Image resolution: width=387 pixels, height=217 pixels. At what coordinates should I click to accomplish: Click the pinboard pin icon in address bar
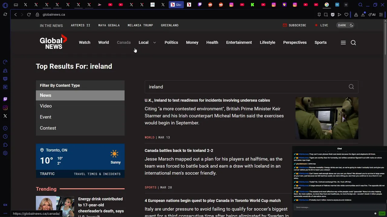(319, 14)
